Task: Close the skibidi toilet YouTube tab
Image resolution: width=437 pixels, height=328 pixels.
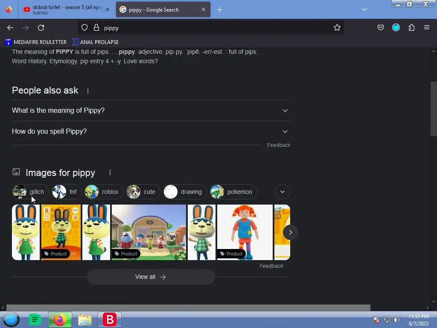Action: point(108,9)
